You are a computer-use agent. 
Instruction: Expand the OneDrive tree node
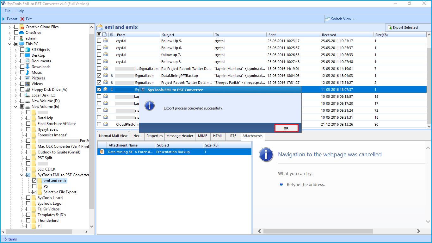point(9,33)
